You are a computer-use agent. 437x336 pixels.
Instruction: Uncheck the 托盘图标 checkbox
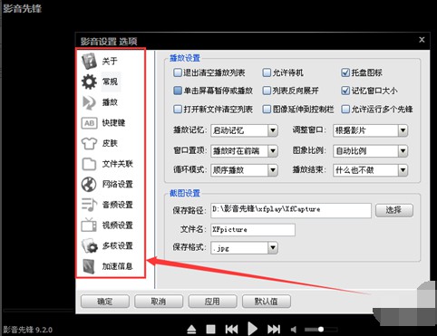click(x=345, y=72)
